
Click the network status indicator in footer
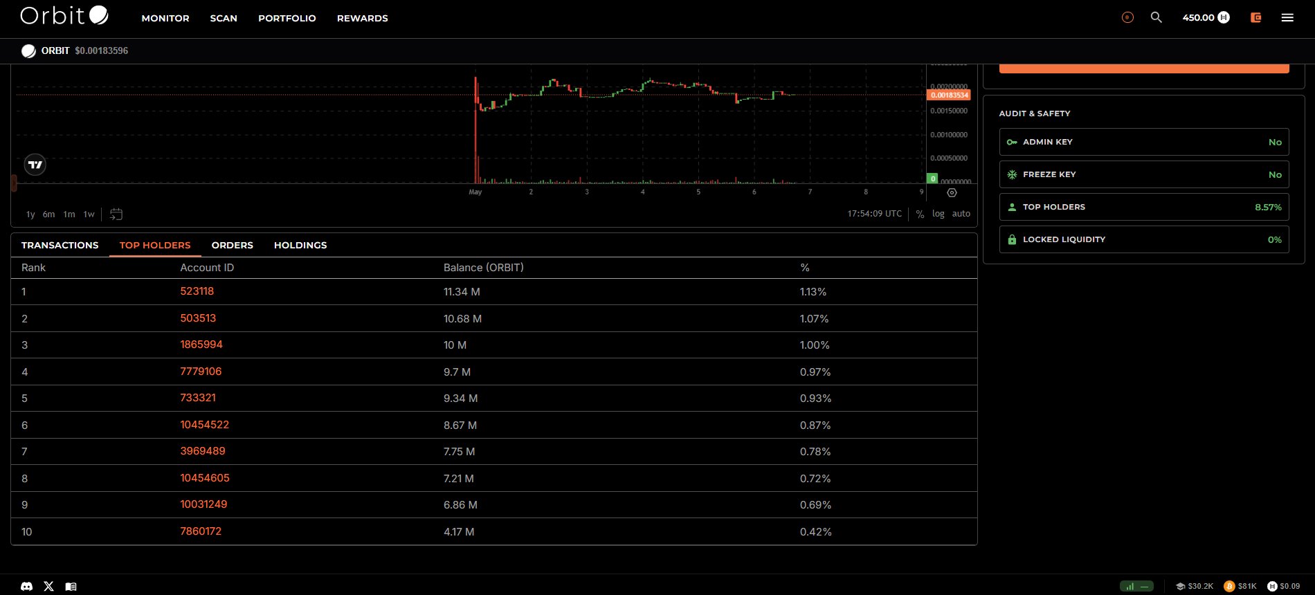(x=1136, y=586)
